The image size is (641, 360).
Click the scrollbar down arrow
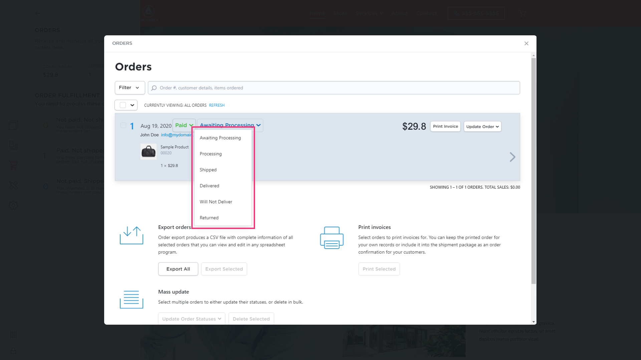coord(533,322)
